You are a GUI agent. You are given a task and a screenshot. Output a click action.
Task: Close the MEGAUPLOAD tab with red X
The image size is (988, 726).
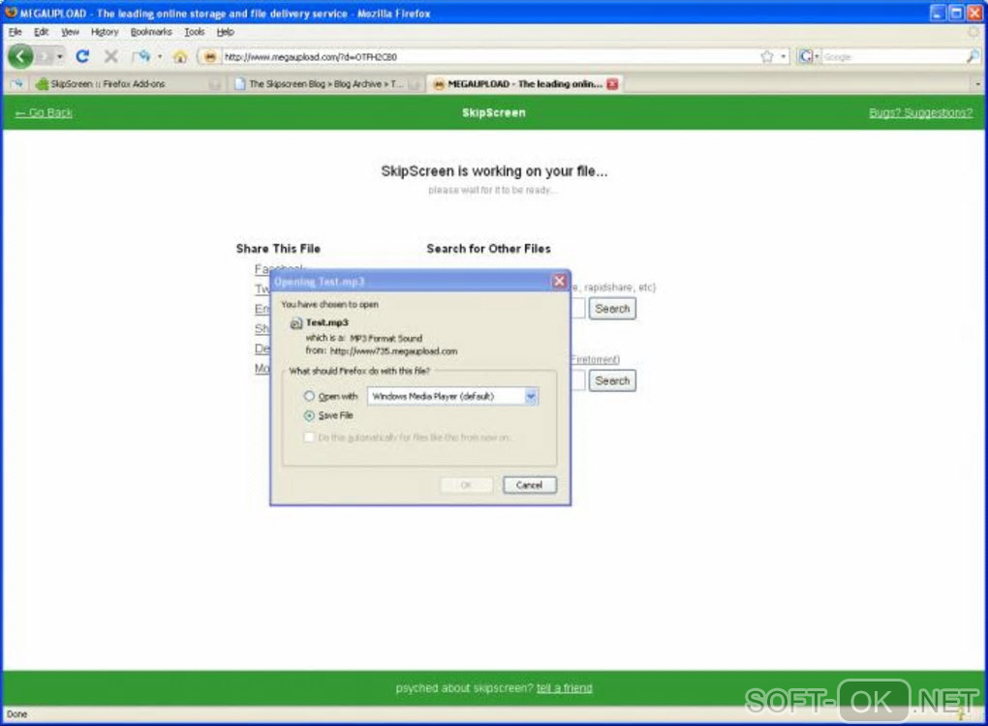point(612,84)
